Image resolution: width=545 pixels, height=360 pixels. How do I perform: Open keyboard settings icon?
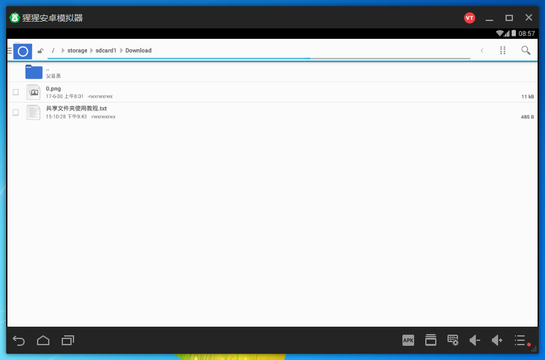(x=453, y=340)
